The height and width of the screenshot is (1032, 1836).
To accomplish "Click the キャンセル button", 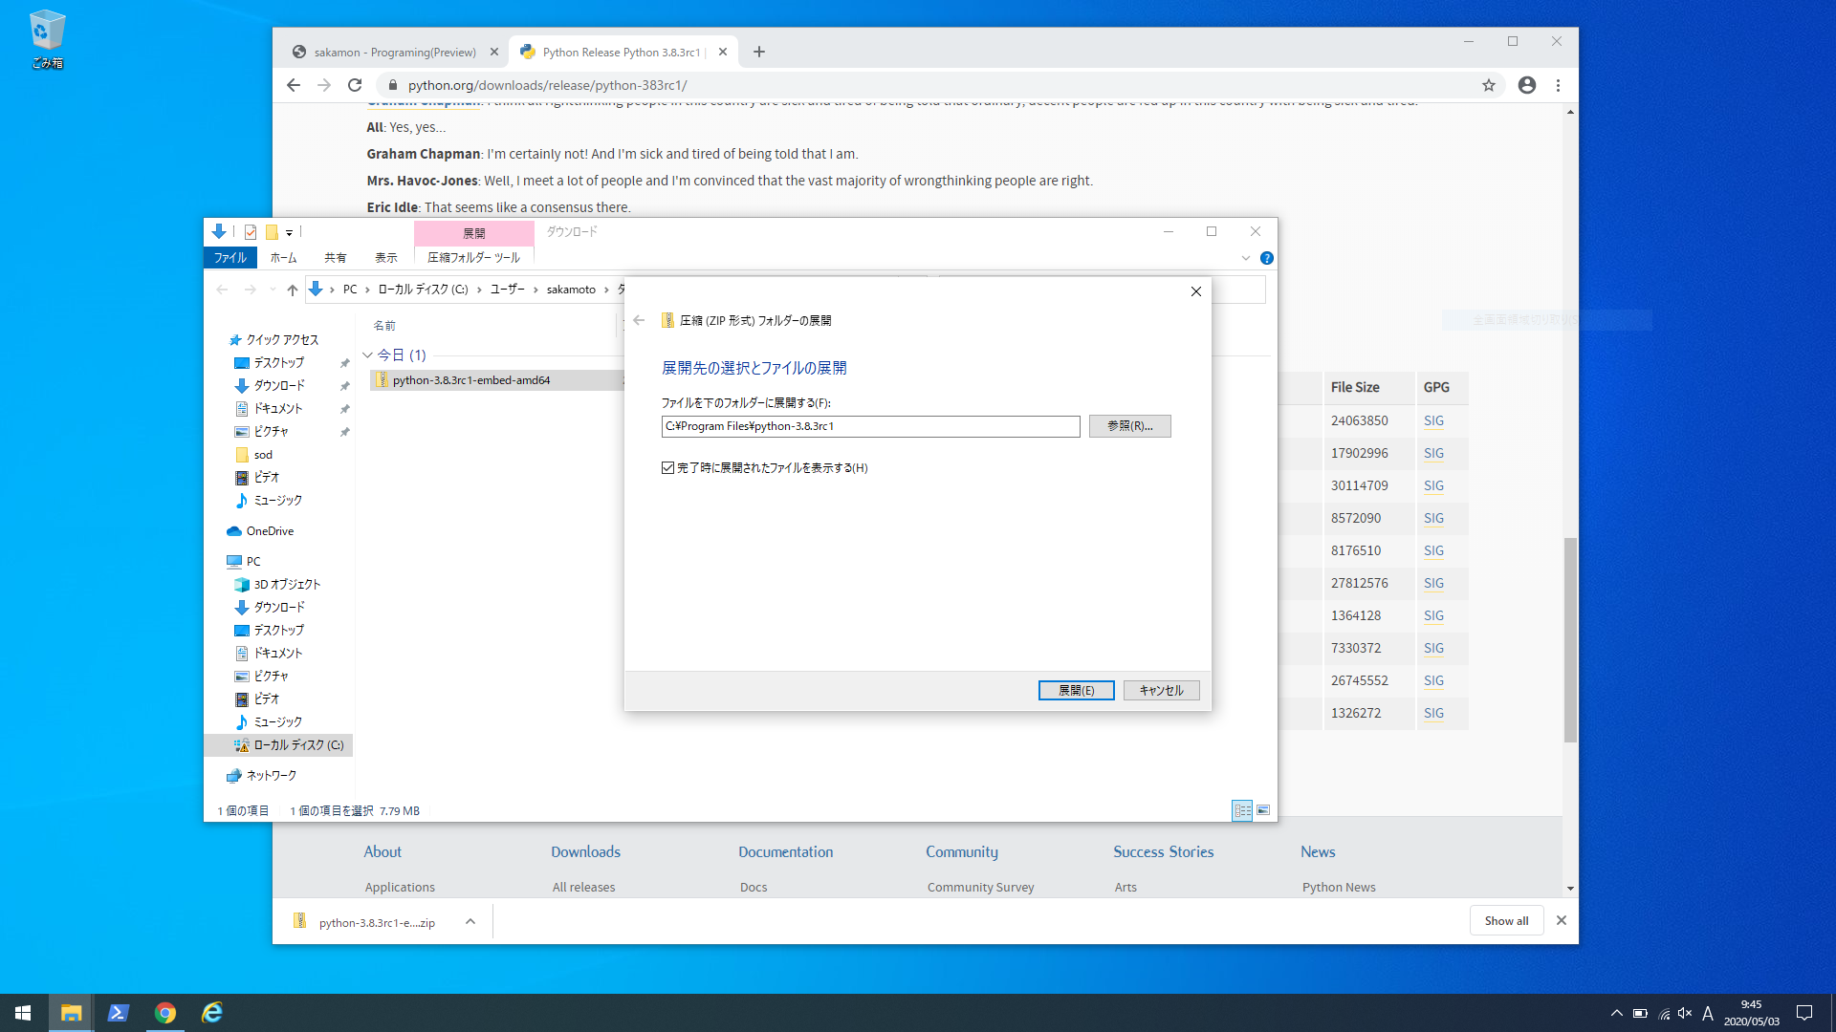I will tap(1161, 690).
